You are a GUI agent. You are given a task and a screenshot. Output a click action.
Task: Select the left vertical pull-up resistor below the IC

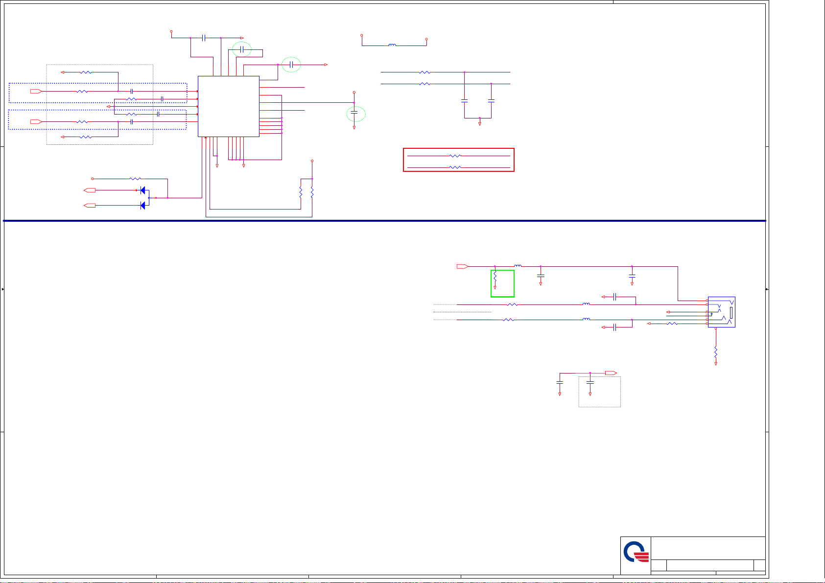click(301, 192)
